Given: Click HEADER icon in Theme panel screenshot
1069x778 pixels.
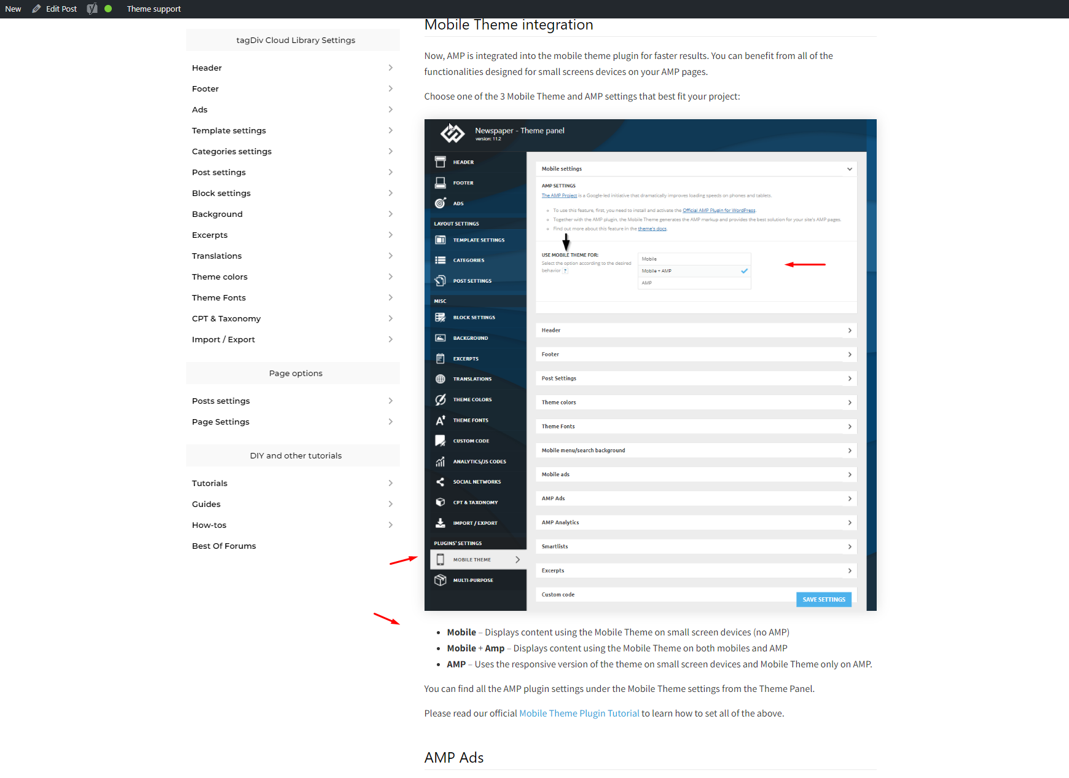Looking at the screenshot, I should [x=441, y=162].
